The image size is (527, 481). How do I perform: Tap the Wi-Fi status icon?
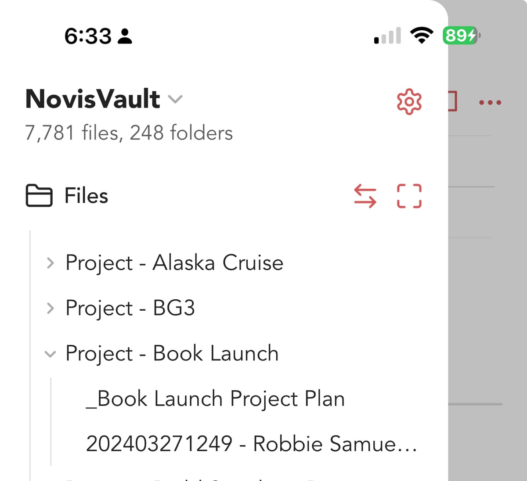click(x=421, y=36)
